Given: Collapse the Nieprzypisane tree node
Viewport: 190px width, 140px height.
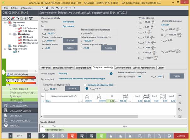Looking at the screenshot, I should pyautogui.click(x=5, y=49).
